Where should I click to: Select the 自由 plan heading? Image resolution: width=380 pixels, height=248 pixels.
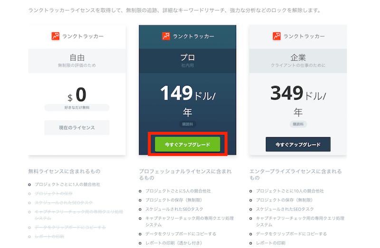point(77,57)
